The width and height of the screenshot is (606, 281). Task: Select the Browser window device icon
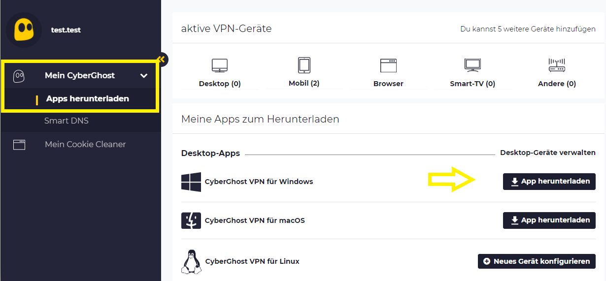click(388, 65)
